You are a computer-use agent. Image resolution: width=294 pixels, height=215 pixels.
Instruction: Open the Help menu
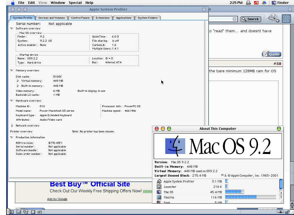click(89, 3)
